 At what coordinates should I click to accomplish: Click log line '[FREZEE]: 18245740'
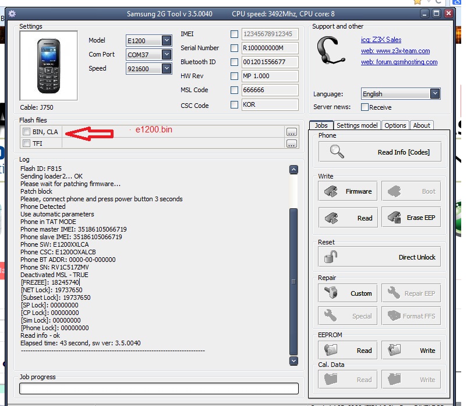50,282
